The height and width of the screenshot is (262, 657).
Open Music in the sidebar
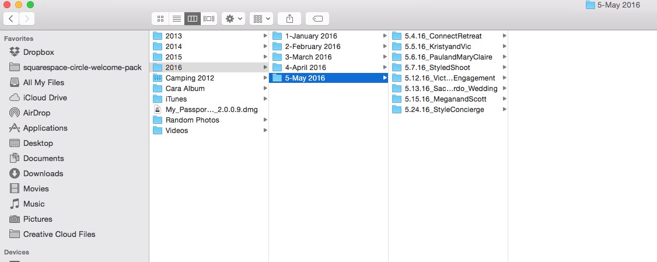(34, 204)
